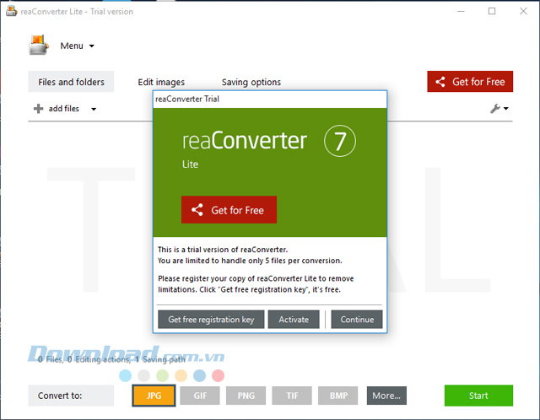Open the Saving options tab
This screenshot has width=540, height=420.
pos(251,82)
